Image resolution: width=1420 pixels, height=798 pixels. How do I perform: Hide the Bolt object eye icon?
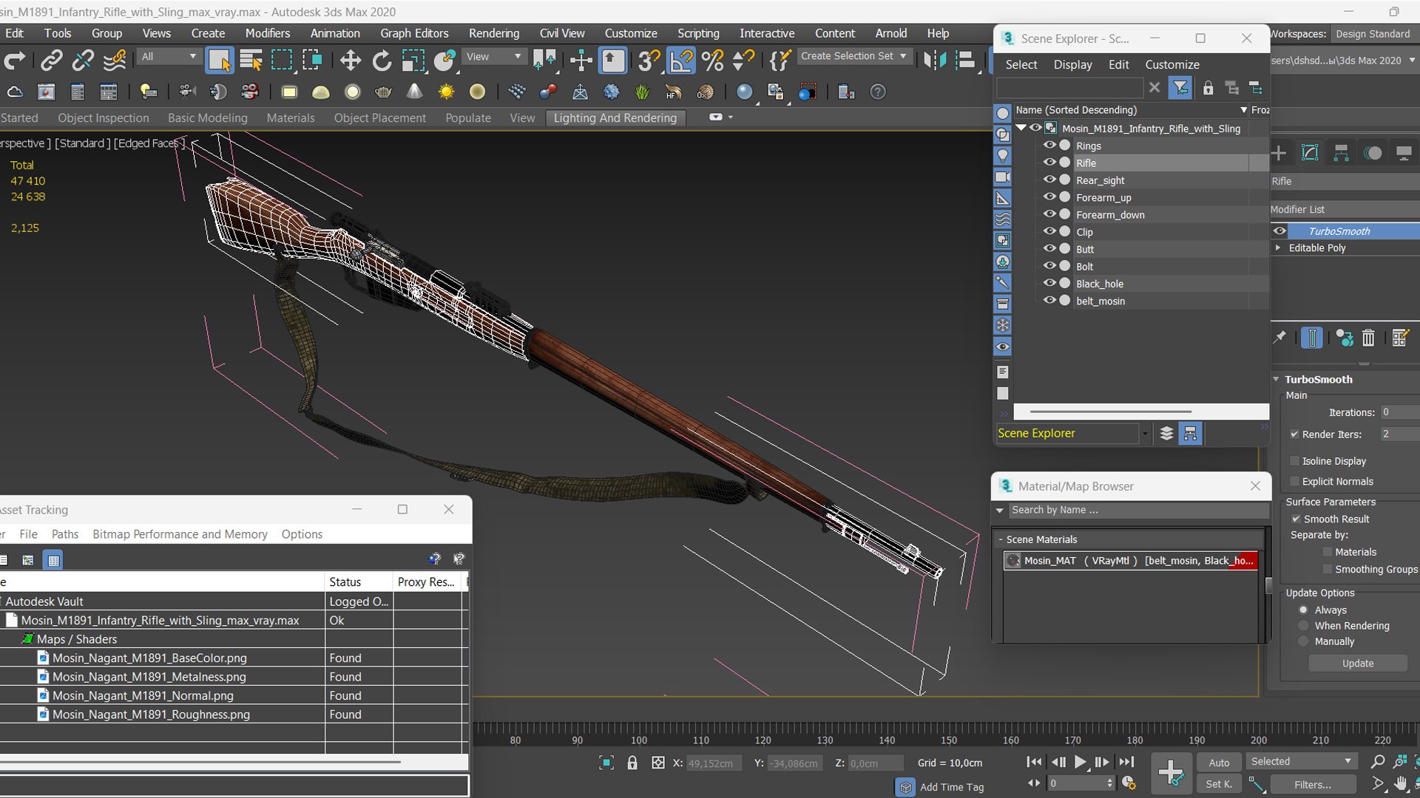[x=1049, y=266]
